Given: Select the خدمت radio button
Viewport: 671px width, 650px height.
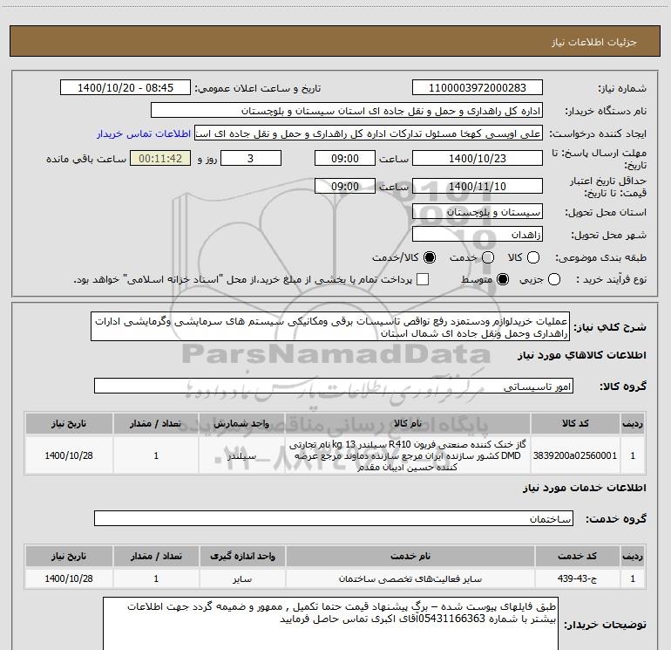Looking at the screenshot, I should click(488, 257).
